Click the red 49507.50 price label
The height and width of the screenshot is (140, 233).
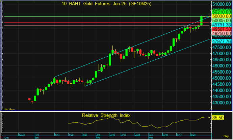pos(222,29)
